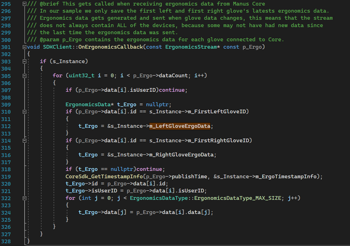350x246 pixels.
Task: Click t_Ergo->data[j] on line 324
Action: 102,212
